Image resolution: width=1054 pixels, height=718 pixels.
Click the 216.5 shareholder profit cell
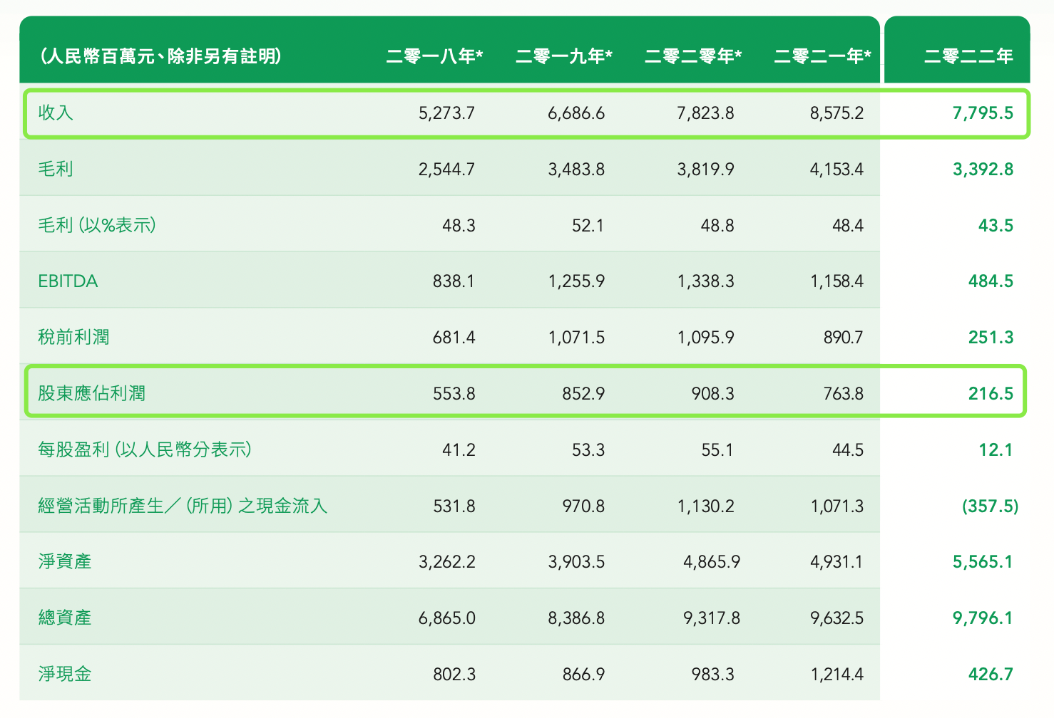pos(990,393)
